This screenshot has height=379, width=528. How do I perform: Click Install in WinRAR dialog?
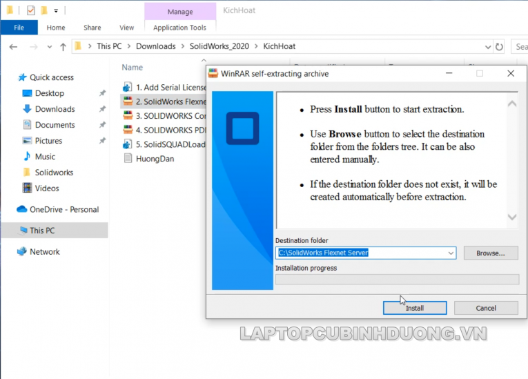tap(415, 308)
